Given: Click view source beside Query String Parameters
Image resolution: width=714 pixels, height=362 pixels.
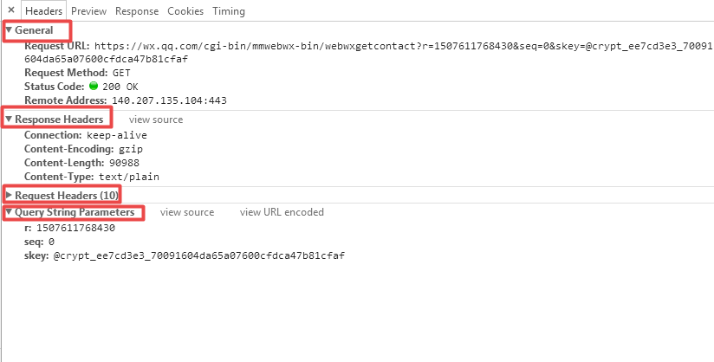Looking at the screenshot, I should pyautogui.click(x=187, y=212).
